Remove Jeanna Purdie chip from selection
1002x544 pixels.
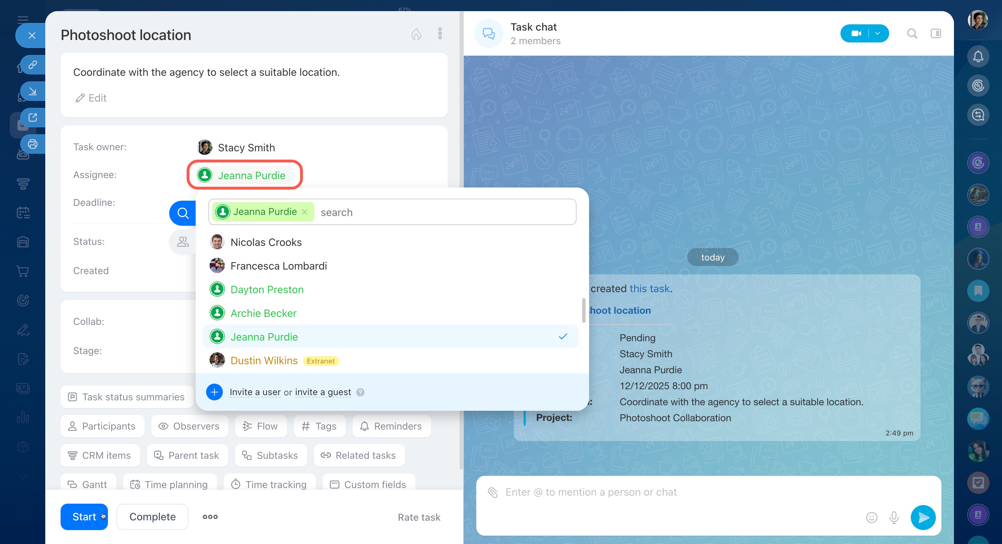[305, 212]
